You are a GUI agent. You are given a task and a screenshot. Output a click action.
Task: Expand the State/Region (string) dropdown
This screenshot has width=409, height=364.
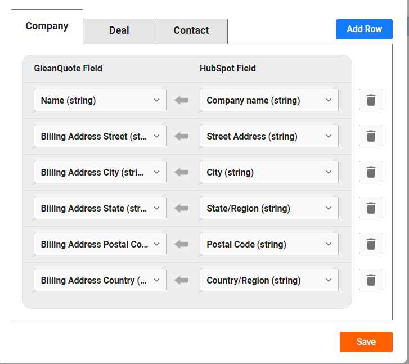tap(269, 208)
